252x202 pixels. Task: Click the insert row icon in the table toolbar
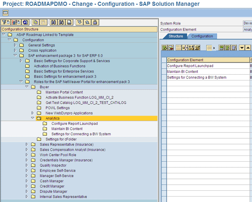coord(164,48)
